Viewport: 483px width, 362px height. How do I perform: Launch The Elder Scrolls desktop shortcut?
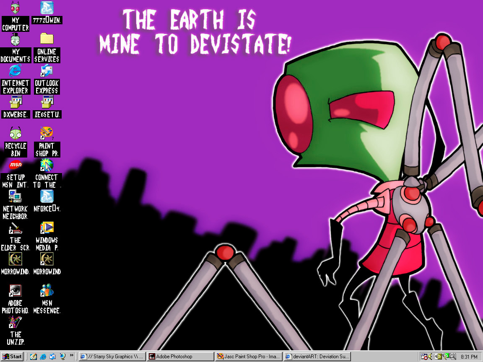point(16,236)
